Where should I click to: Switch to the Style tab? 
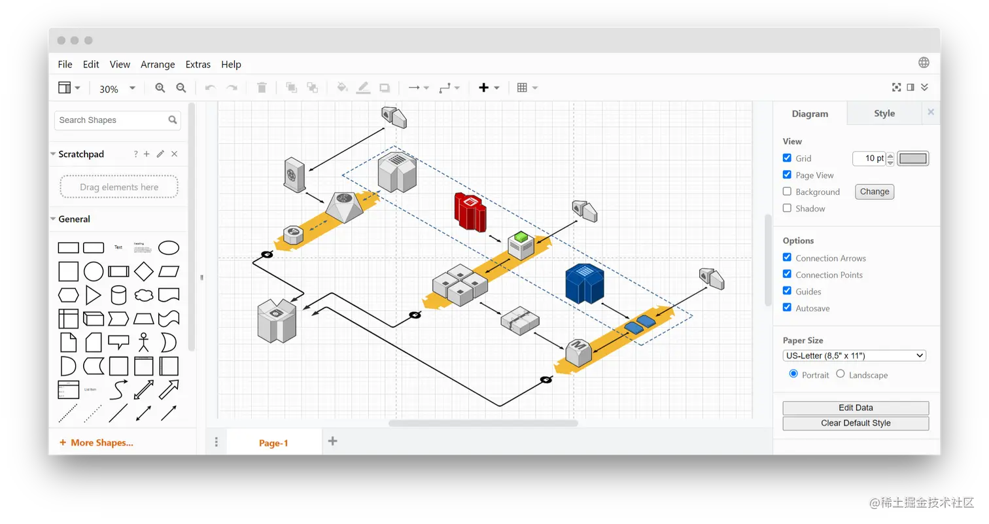coord(884,113)
